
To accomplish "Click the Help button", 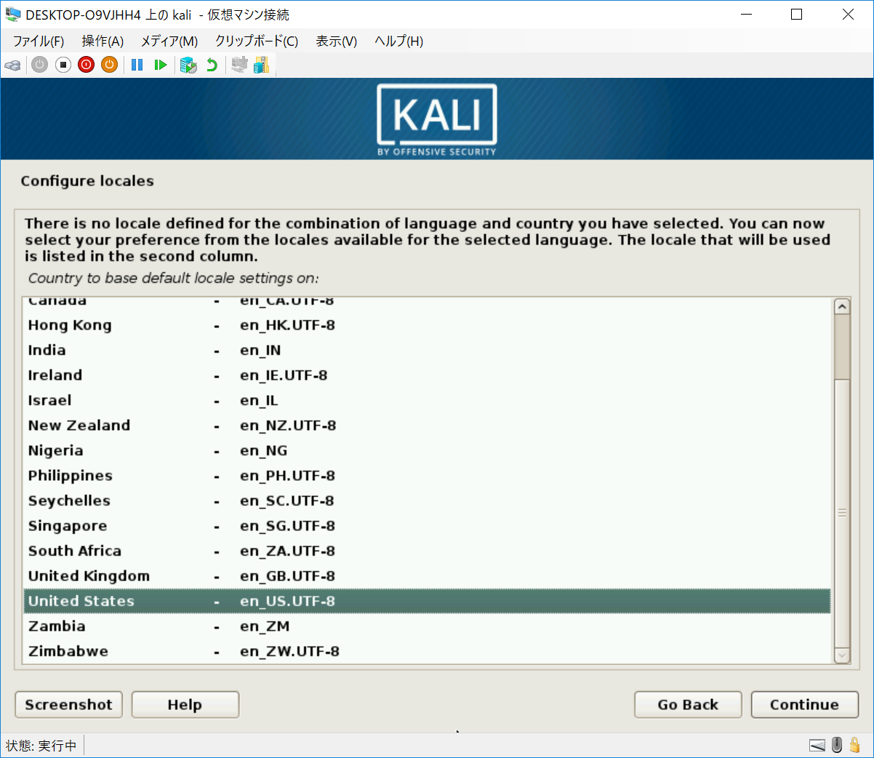I will (185, 704).
